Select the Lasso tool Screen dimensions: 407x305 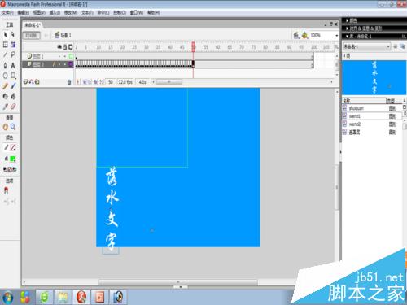[13, 54]
